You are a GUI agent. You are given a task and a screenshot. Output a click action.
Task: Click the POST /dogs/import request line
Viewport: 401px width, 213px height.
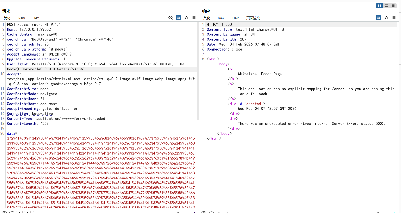(x=34, y=25)
